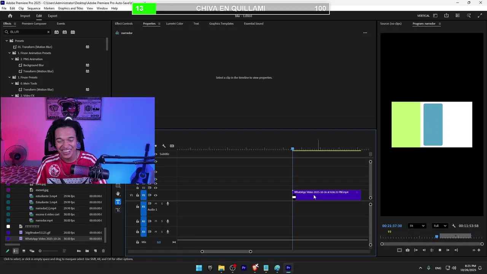487x274 pixels.
Task: Open the Full playback resolution dropdown
Action: 440,226
